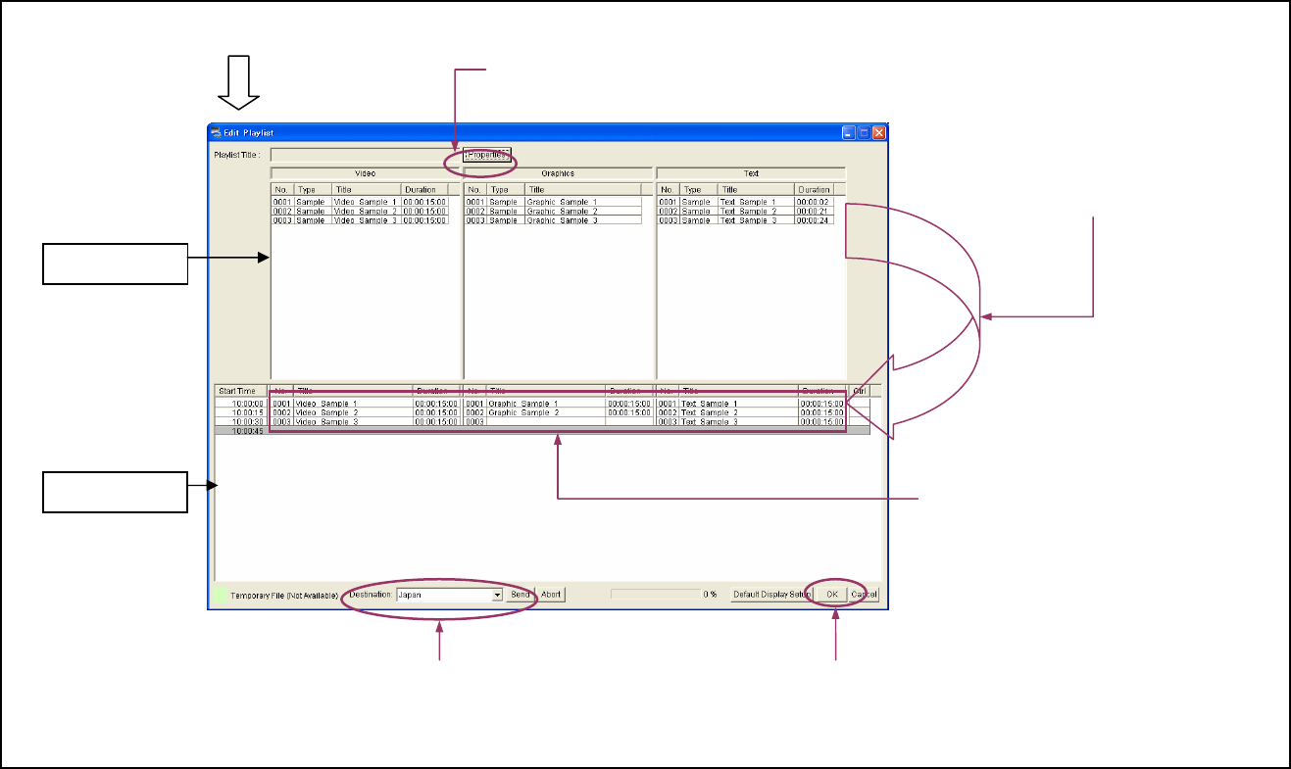The image size is (1291, 769).
Task: Select Video_Sample_1 in the Video source list
Action: (x=365, y=202)
